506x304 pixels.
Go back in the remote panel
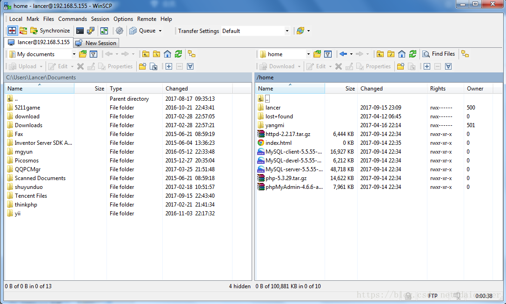click(x=343, y=54)
